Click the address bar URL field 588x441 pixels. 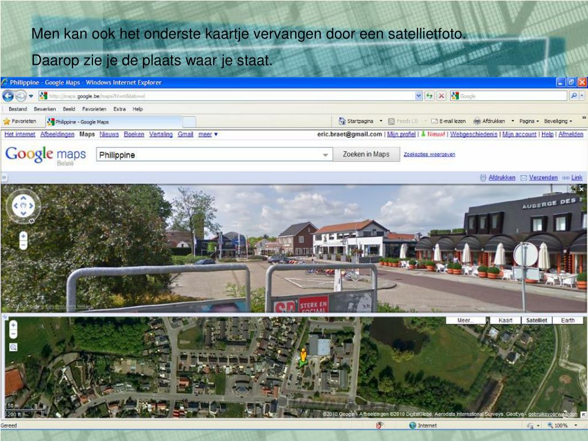(x=227, y=96)
